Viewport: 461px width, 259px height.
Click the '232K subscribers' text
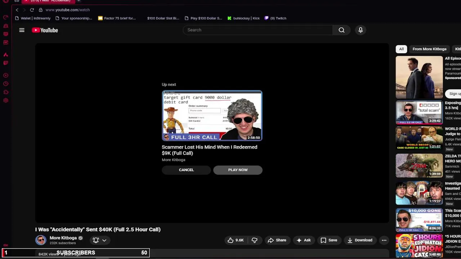pyautogui.click(x=63, y=243)
